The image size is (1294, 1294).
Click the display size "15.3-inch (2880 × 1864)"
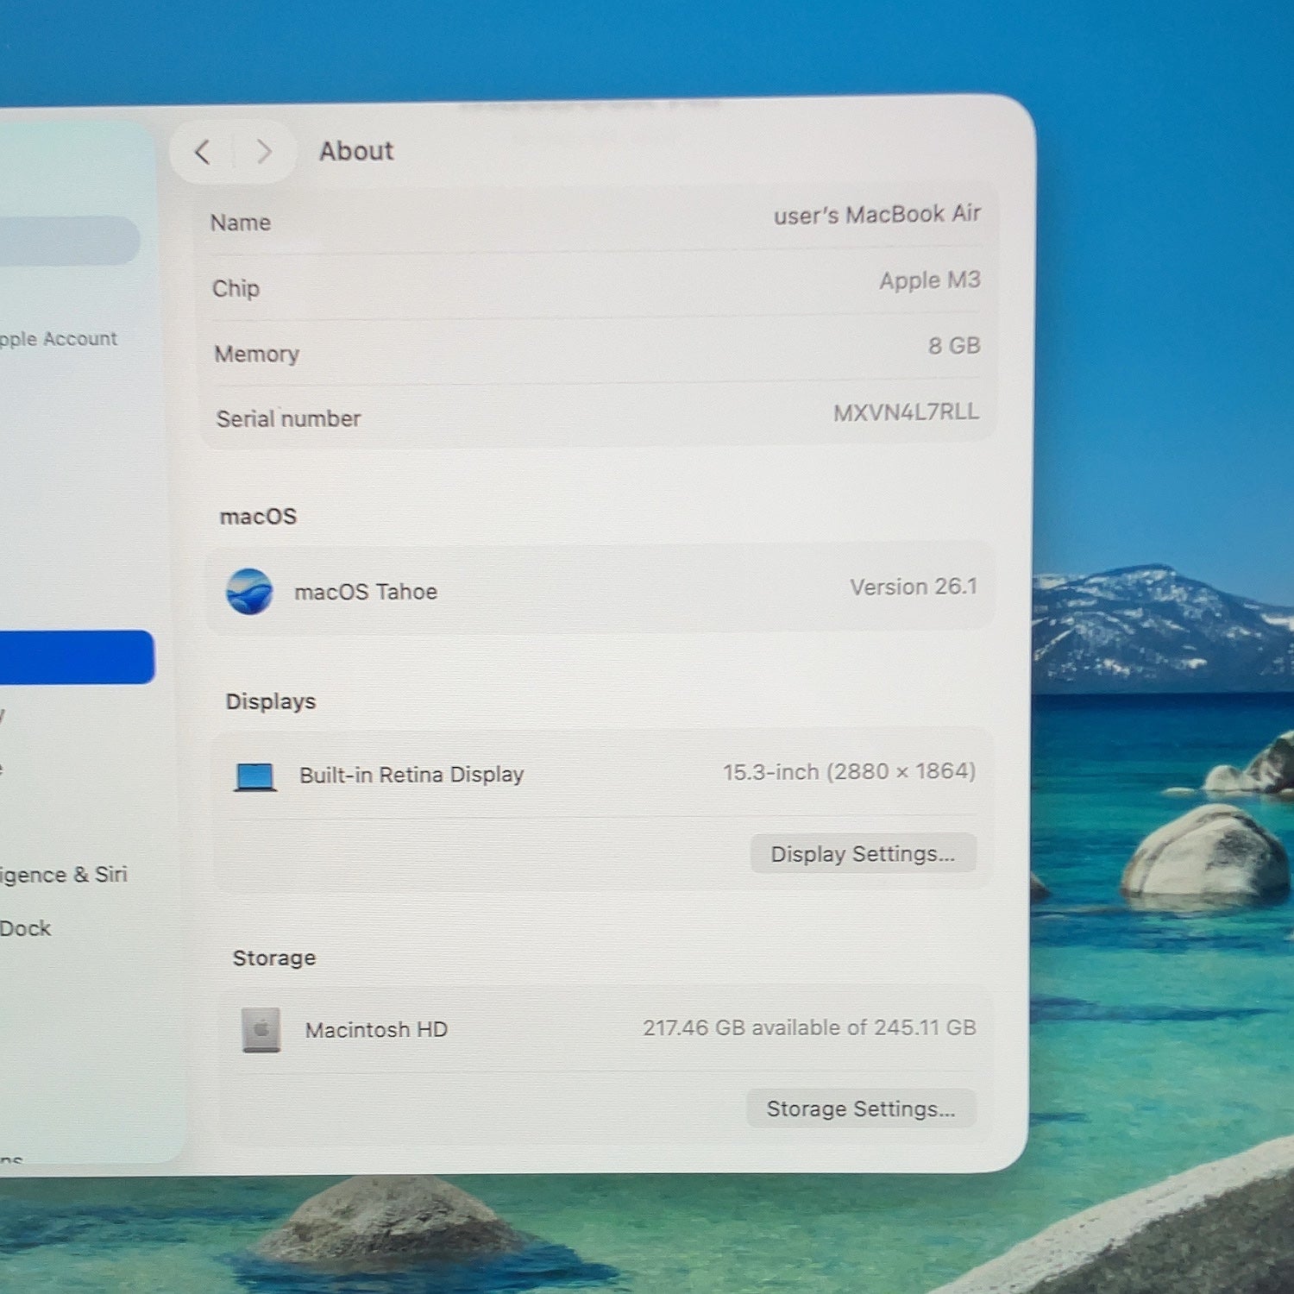click(849, 771)
